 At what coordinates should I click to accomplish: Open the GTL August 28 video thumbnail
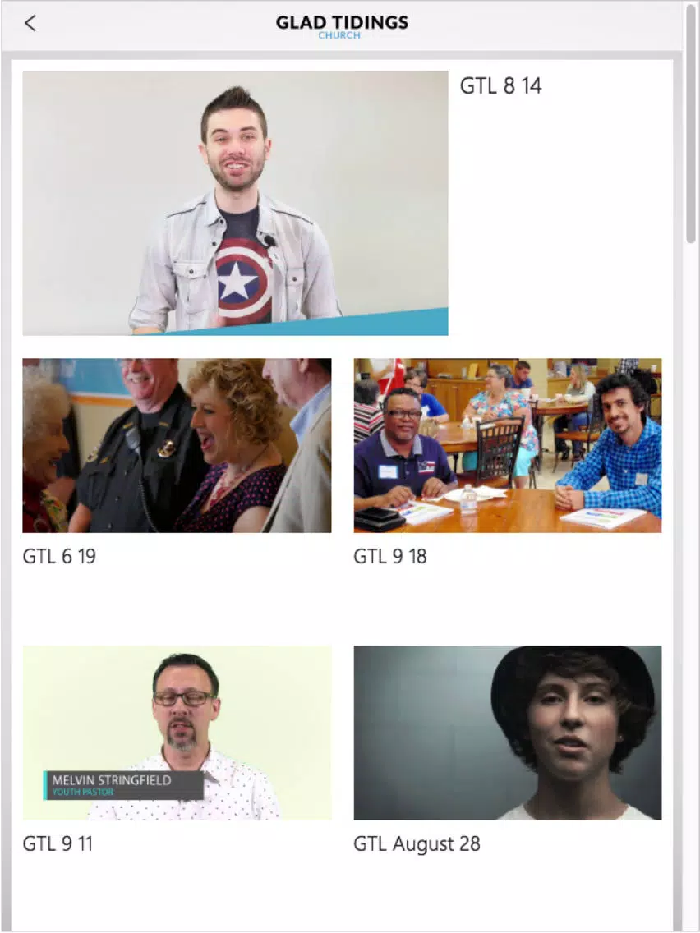(x=507, y=733)
